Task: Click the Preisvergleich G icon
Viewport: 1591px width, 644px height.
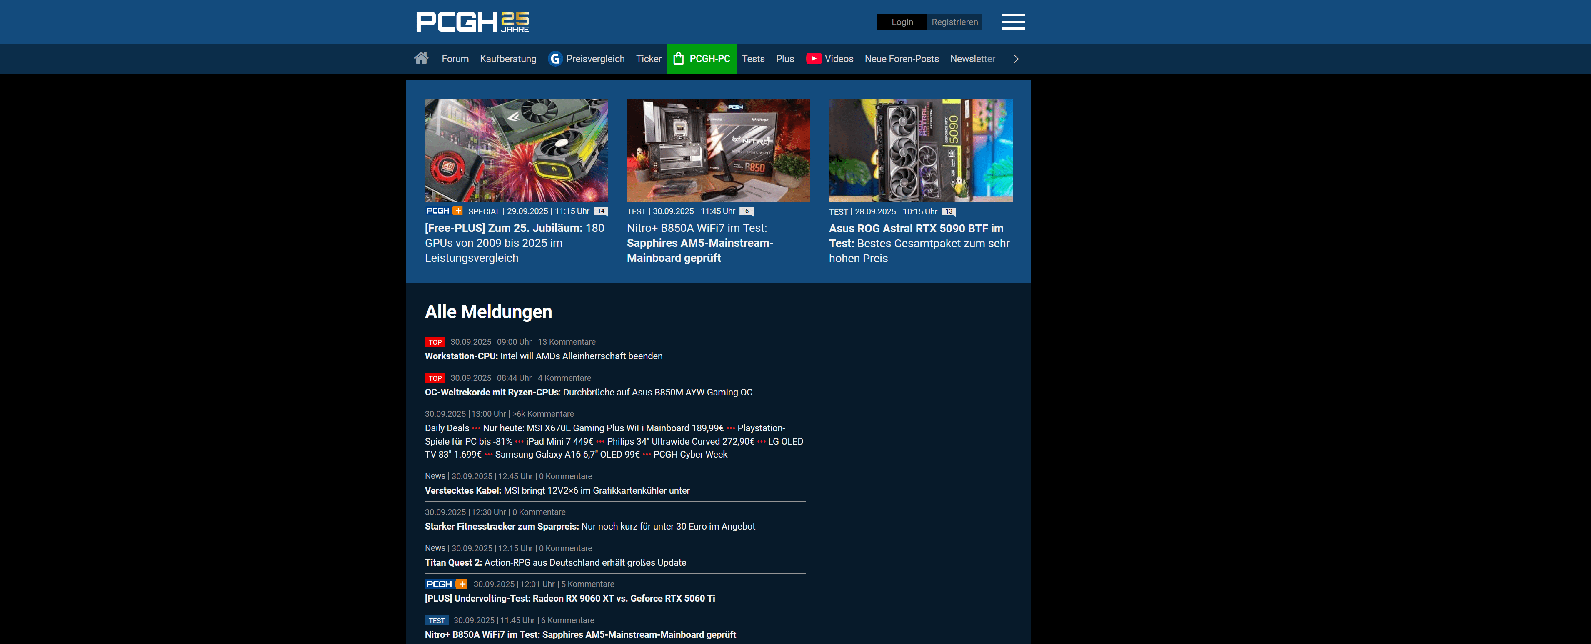Action: tap(554, 59)
